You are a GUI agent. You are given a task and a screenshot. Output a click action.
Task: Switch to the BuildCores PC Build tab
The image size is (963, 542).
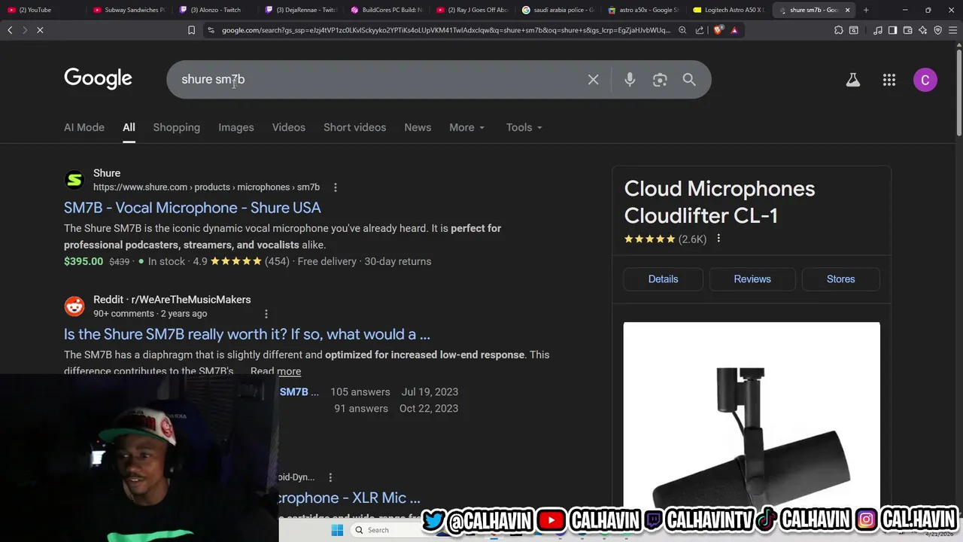click(x=387, y=10)
